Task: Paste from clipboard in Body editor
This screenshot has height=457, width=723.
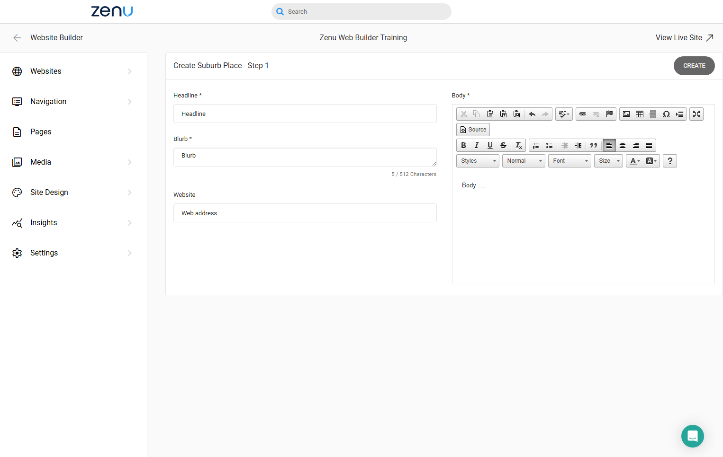Action: 490,114
